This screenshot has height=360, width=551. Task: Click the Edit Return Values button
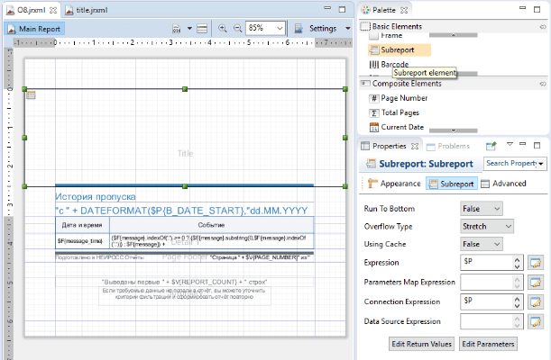click(421, 344)
